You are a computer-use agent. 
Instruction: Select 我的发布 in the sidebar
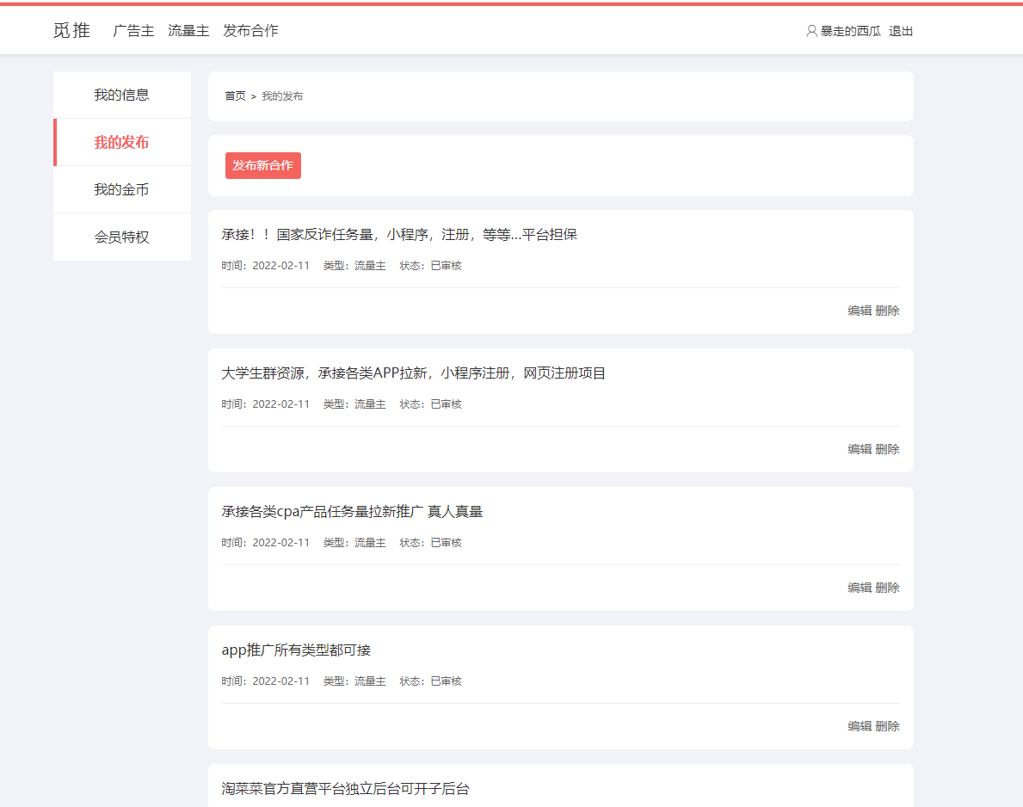tap(121, 142)
